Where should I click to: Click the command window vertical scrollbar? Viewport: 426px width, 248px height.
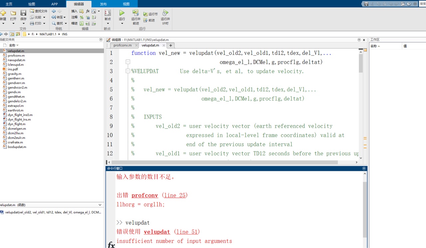click(365, 209)
